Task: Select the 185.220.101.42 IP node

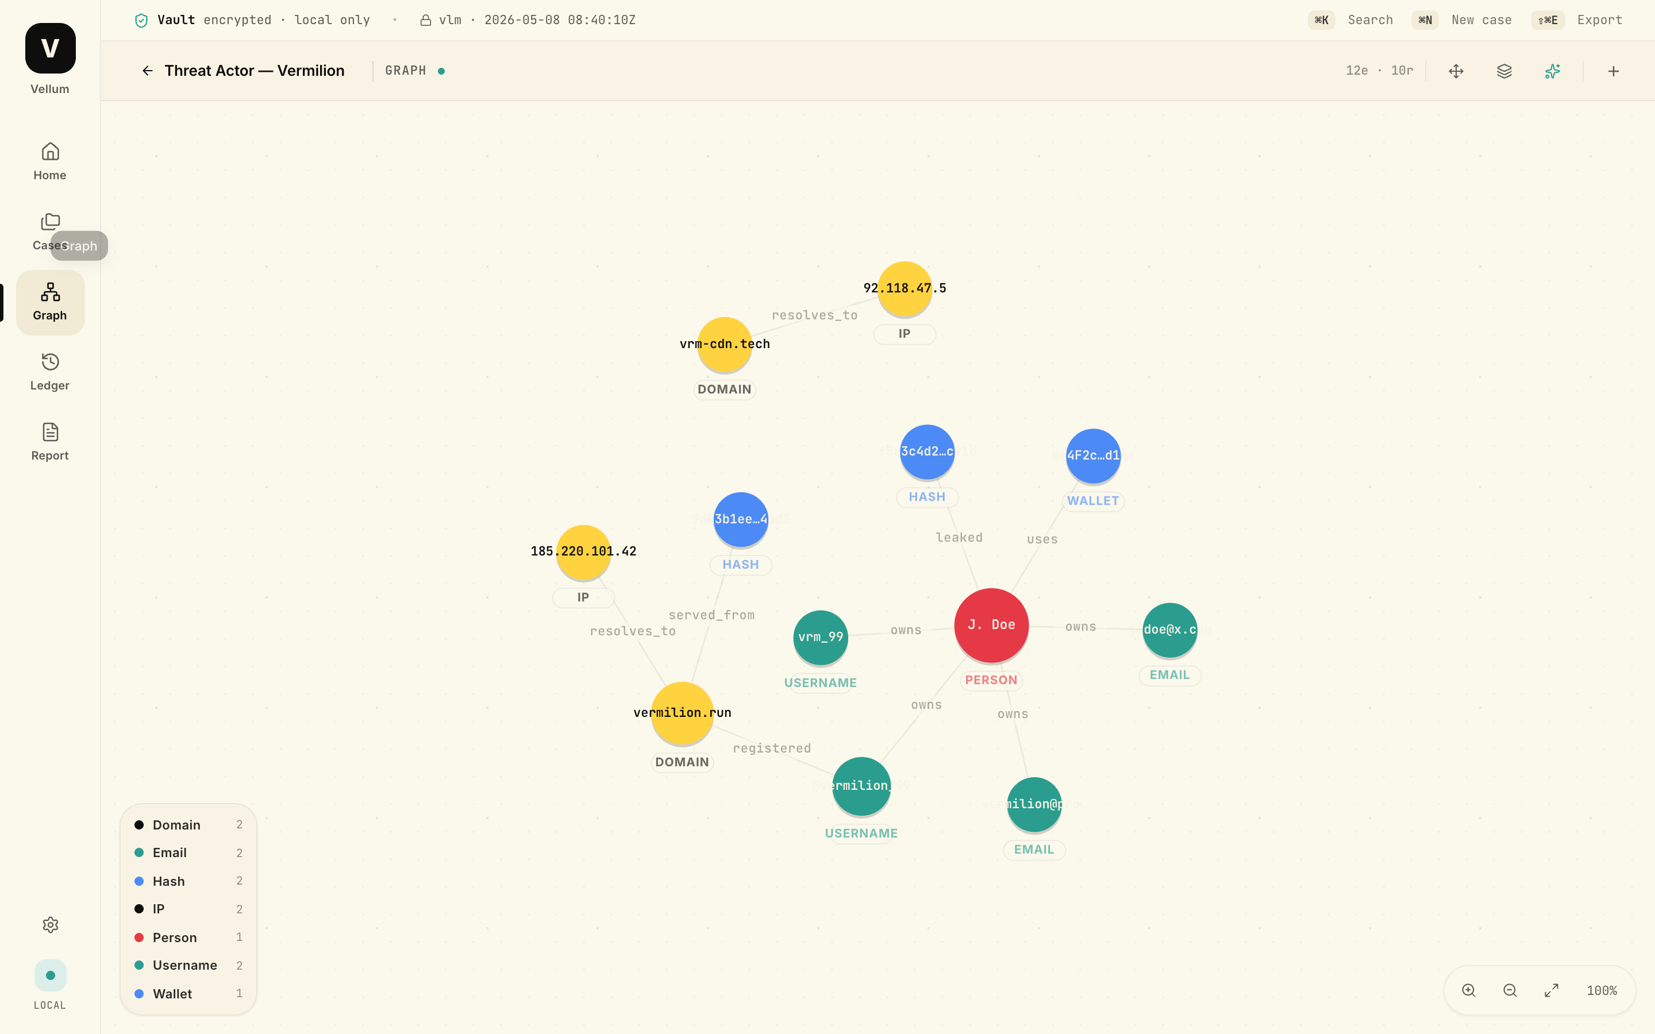Action: (x=583, y=552)
